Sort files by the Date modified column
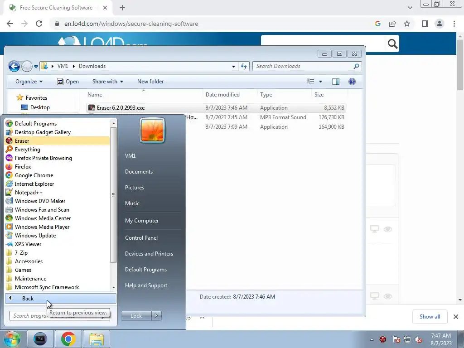Image resolution: width=464 pixels, height=348 pixels. tap(230, 95)
